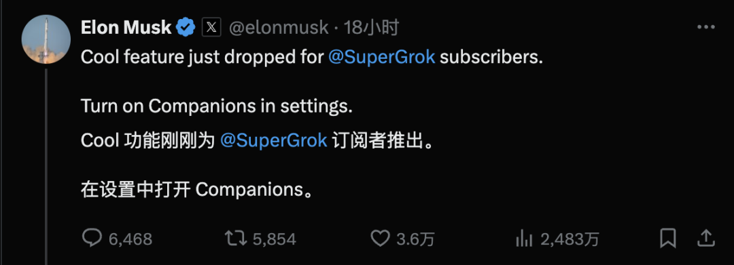Click the 6,468 replies count

[x=130, y=239]
